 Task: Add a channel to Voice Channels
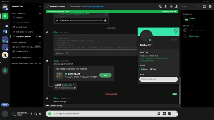(x=40, y=43)
